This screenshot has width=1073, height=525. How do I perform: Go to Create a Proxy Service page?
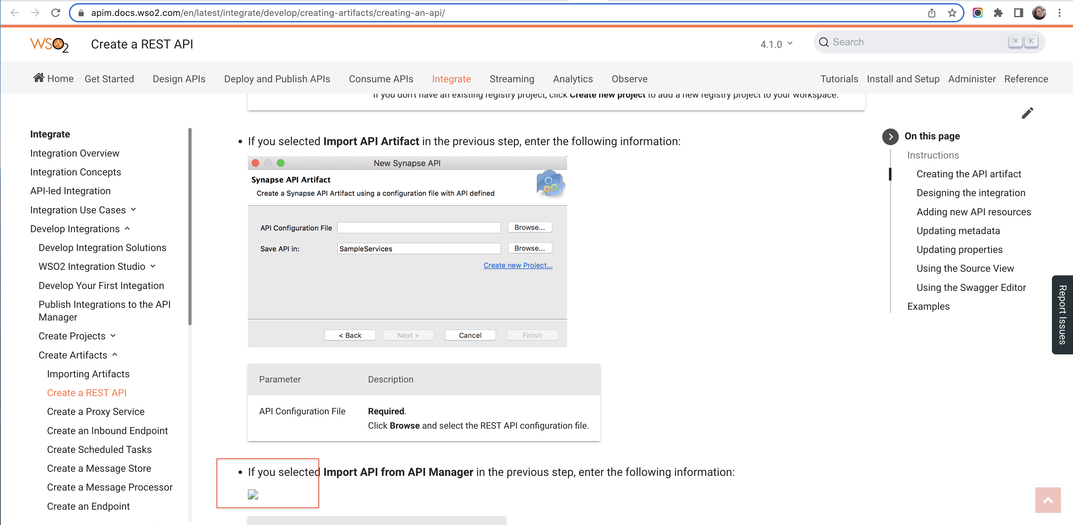coord(95,411)
